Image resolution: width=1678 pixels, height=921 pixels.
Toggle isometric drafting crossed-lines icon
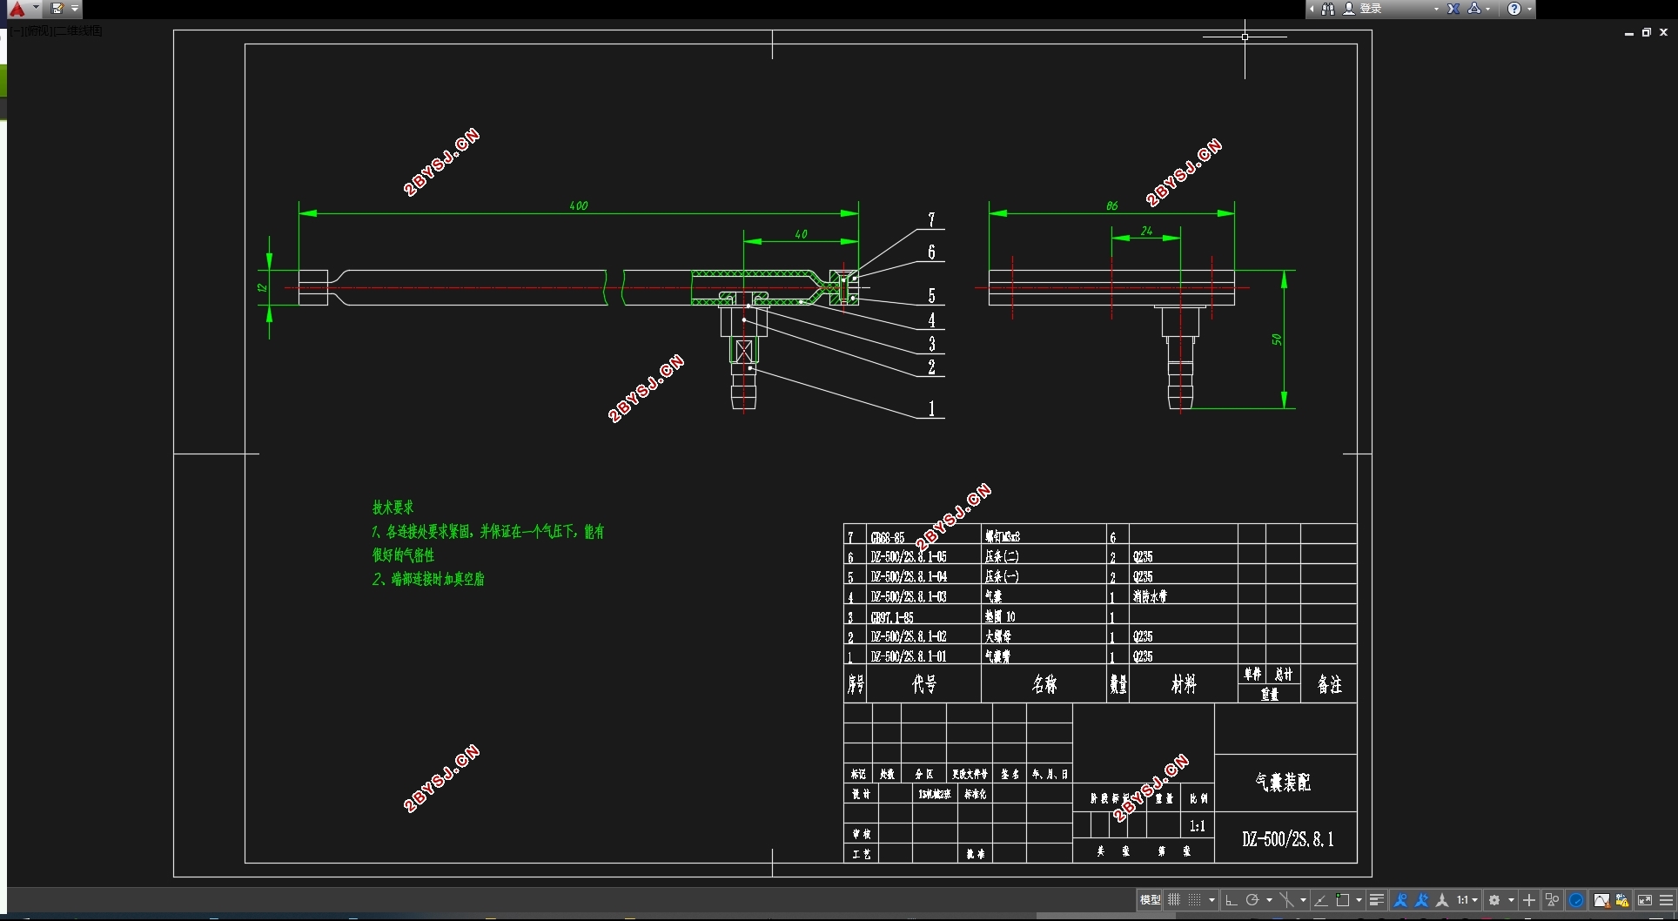1286,899
